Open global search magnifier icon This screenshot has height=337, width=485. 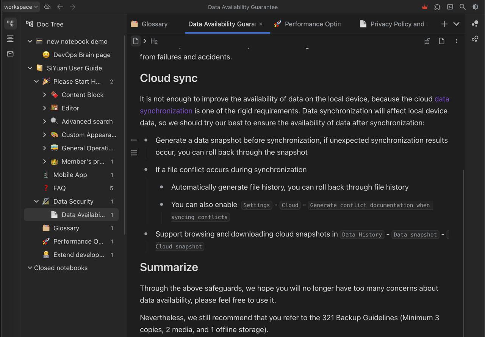[x=462, y=7]
